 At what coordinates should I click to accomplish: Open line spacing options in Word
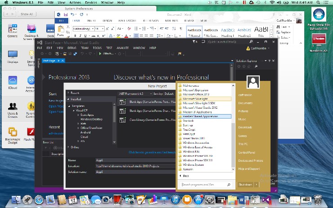click(x=159, y=35)
